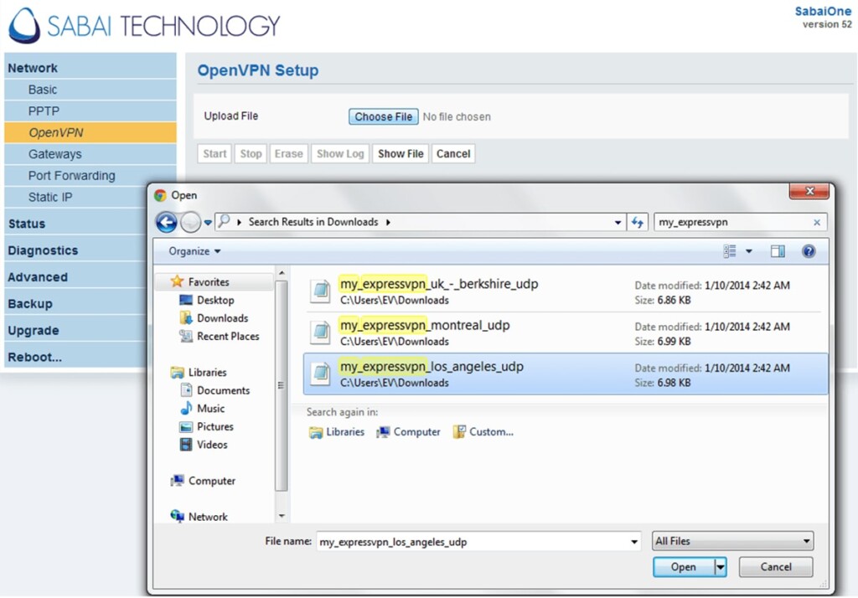The width and height of the screenshot is (858, 598).
Task: Open the Organize menu
Action: [x=194, y=251]
